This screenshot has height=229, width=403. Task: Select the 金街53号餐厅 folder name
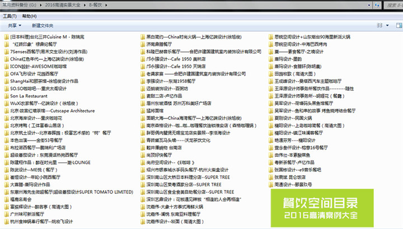click(x=36, y=141)
